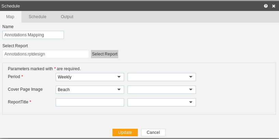Click the Annotations.rptdesign report field
Image resolution: width=279 pixels, height=139 pixels.
pyautogui.click(x=46, y=54)
